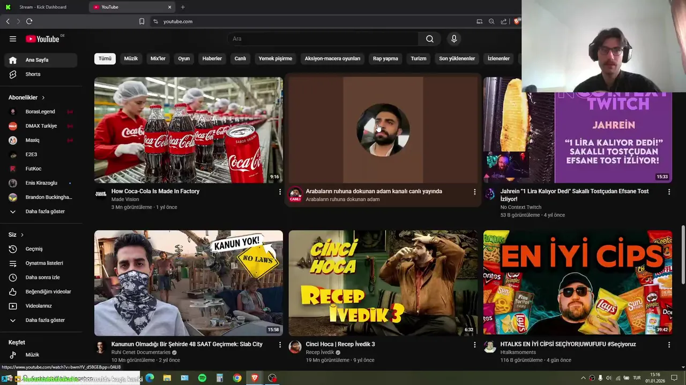Open Google Chrome from the taskbar

point(237,378)
